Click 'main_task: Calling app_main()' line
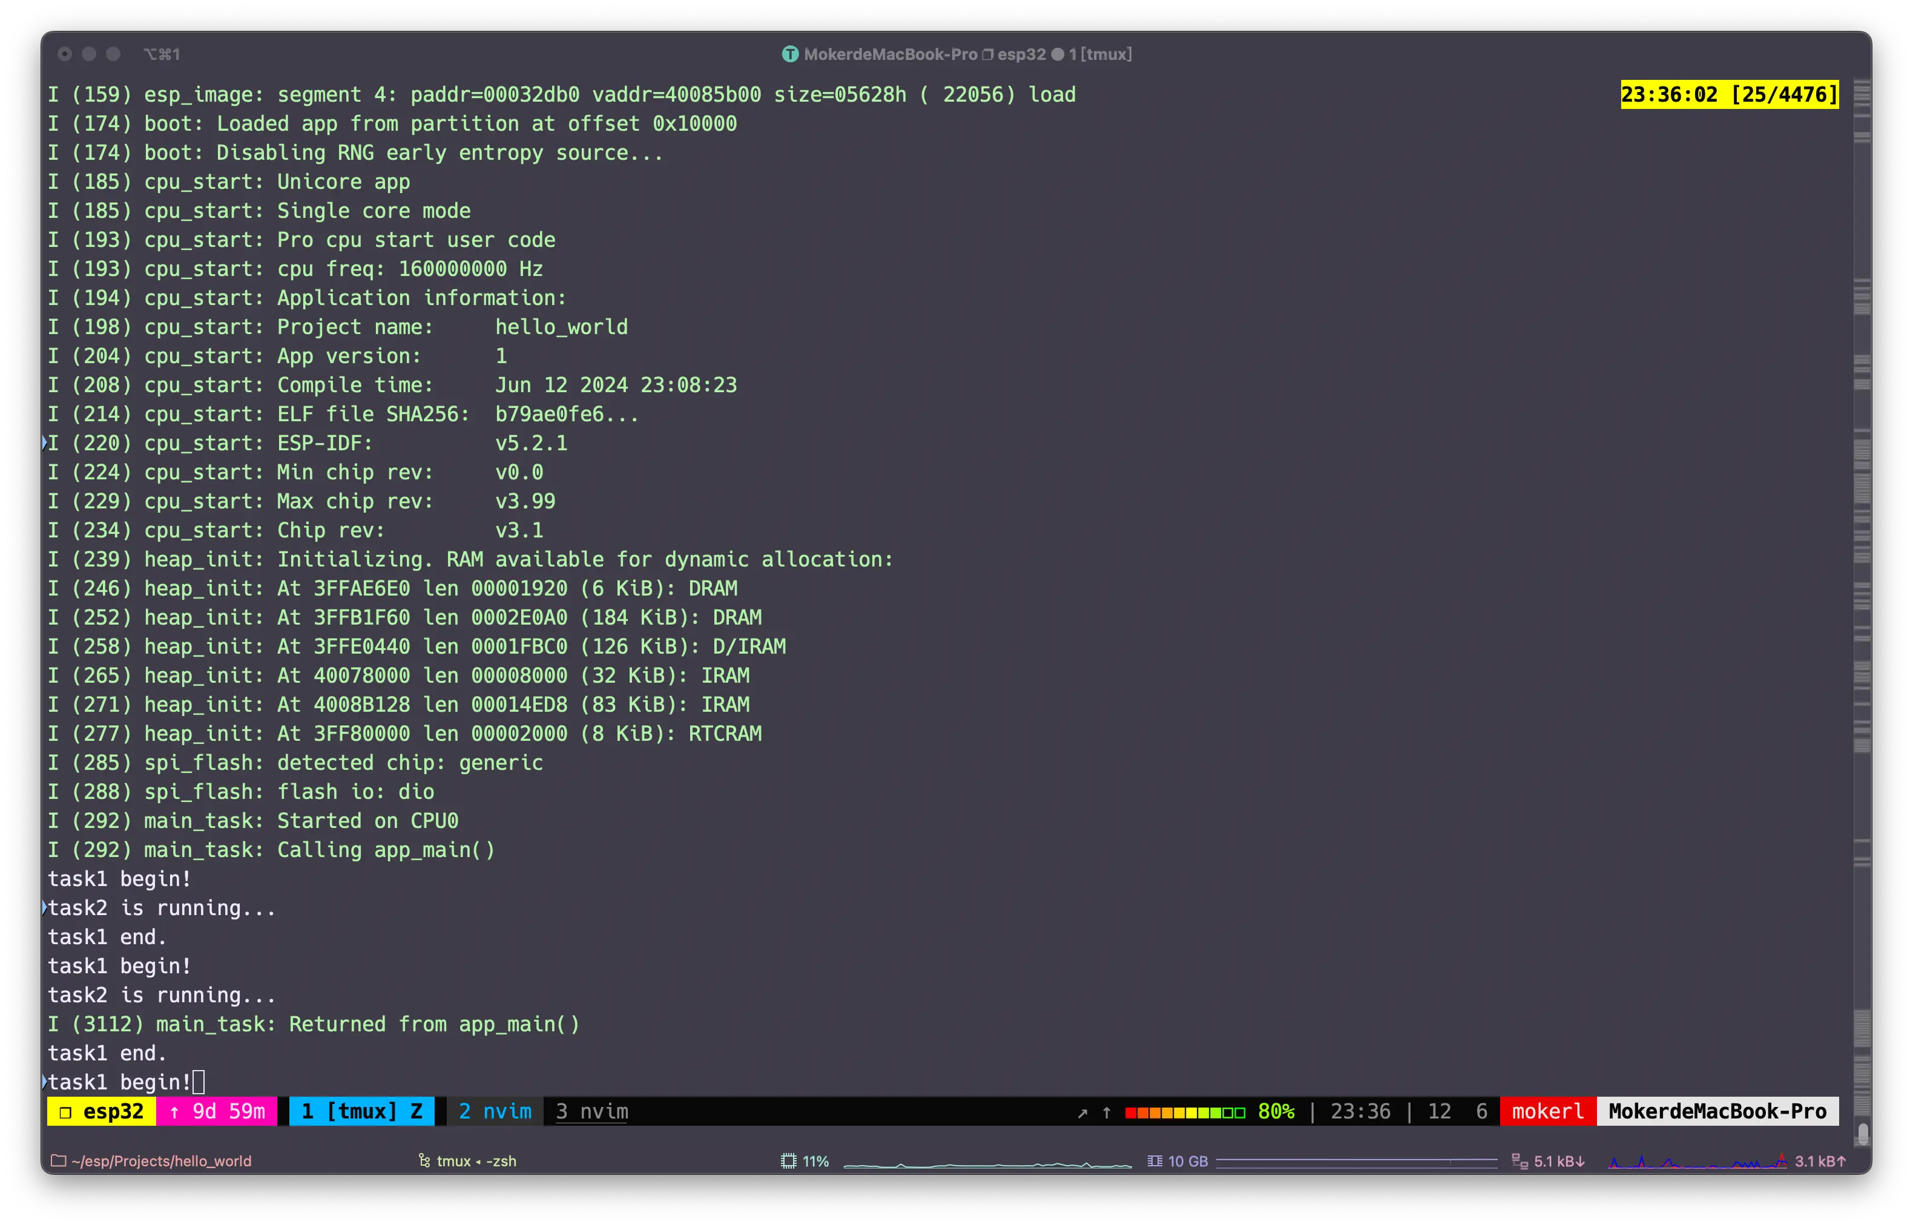 pos(271,850)
